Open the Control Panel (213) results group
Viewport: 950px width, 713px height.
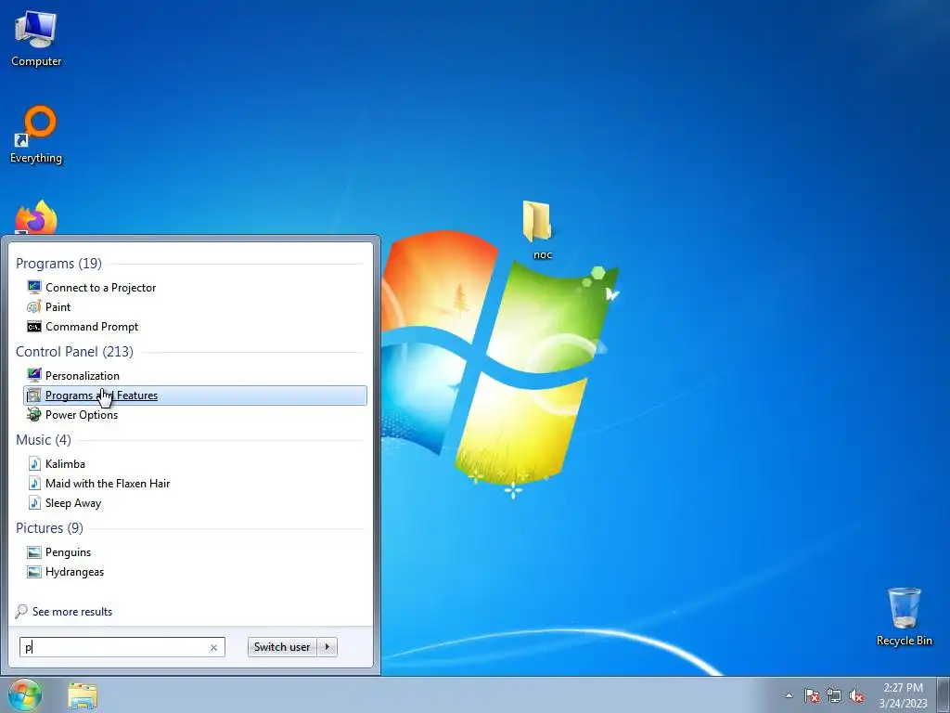tap(74, 352)
